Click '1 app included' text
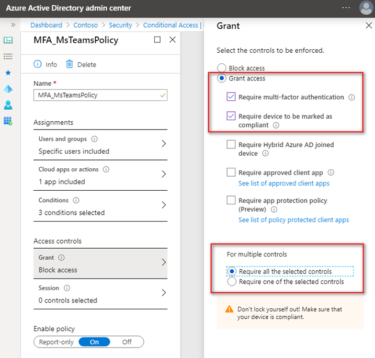This screenshot has width=375, height=358. click(x=62, y=182)
